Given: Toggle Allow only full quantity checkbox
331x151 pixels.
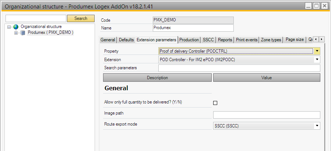Looking at the screenshot, I should [x=215, y=103].
